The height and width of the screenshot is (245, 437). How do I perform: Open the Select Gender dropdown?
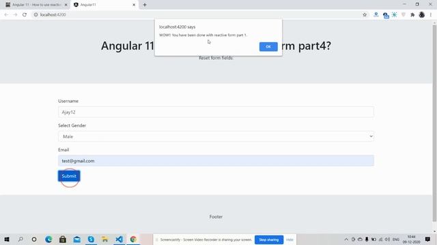point(216,136)
